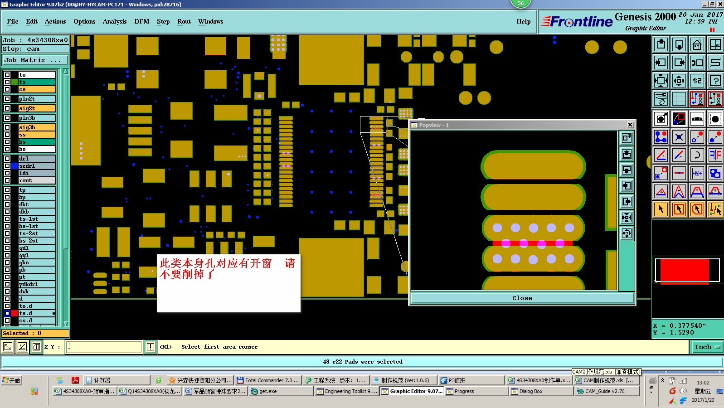The image size is (724, 408).
Task: Click the Popview pan up side icon
Action: (627, 154)
